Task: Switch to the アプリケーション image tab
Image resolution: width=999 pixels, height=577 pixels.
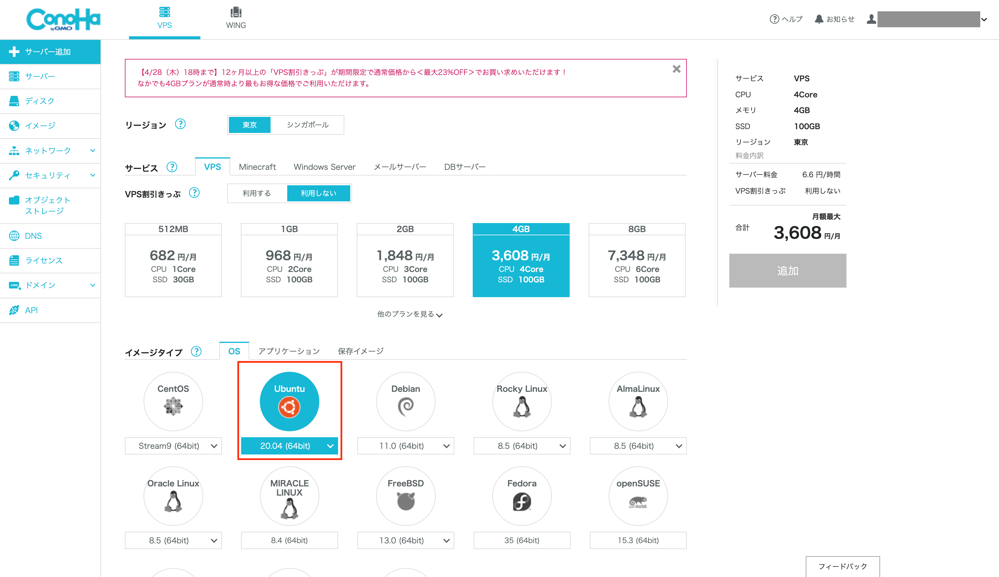Action: 289,351
